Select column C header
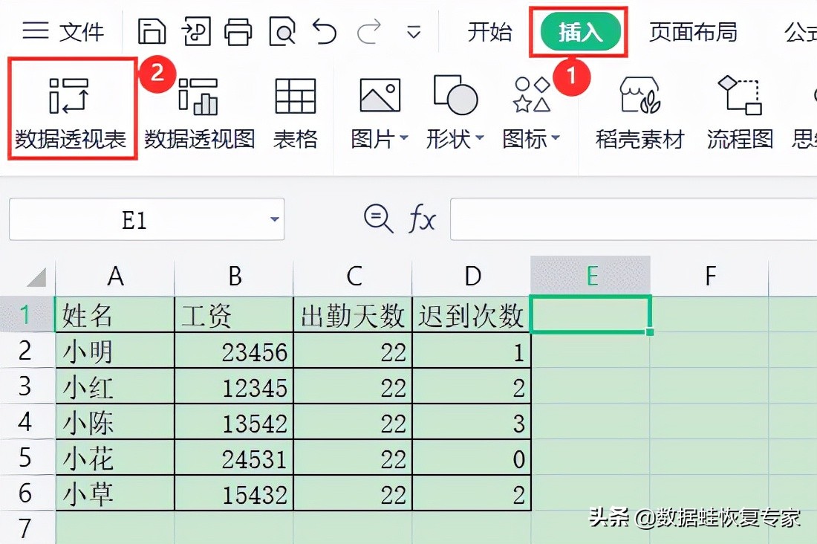Image resolution: width=817 pixels, height=544 pixels. [354, 276]
